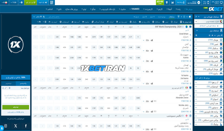This screenshot has height=131, width=224.
Task: Open the settings gear in the top bar
Action: [21, 2]
